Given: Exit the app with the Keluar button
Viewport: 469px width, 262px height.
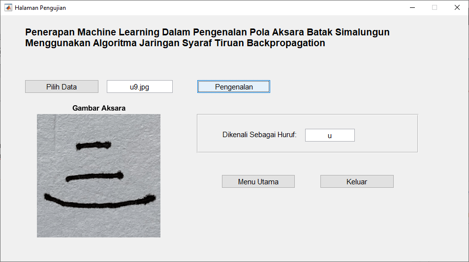Looking at the screenshot, I should 357,181.
